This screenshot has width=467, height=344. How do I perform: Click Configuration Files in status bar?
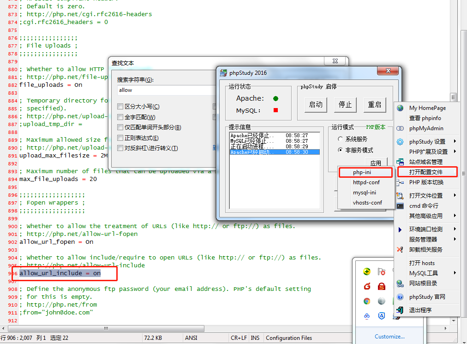tap(289, 338)
